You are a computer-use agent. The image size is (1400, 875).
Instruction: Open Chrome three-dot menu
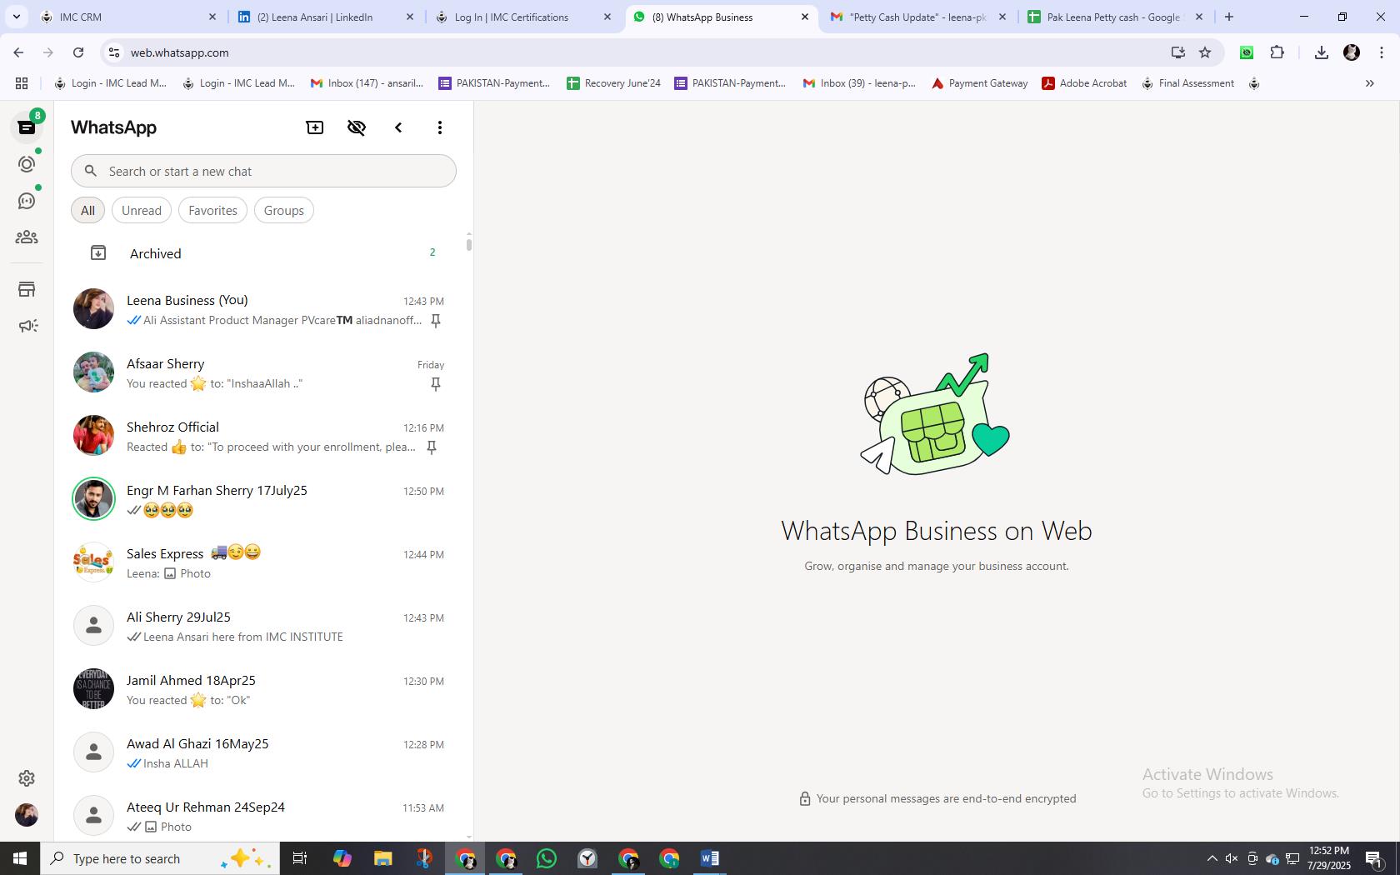tap(1382, 52)
